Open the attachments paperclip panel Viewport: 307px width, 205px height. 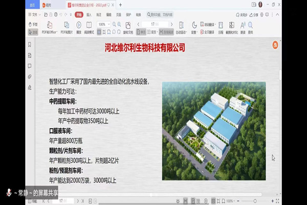[x=30, y=76]
